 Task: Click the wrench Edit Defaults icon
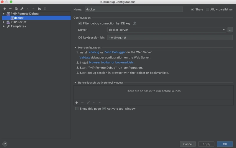(22, 9)
